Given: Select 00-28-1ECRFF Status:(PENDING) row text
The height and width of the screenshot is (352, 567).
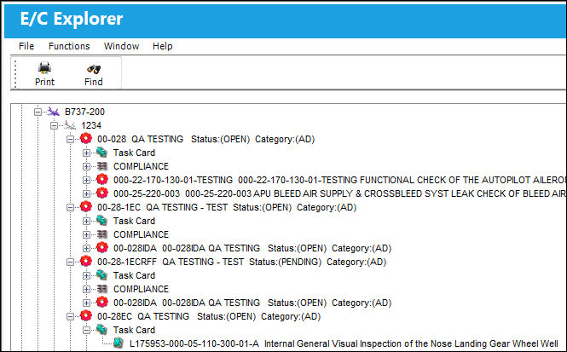Looking at the screenshot, I should [x=241, y=262].
